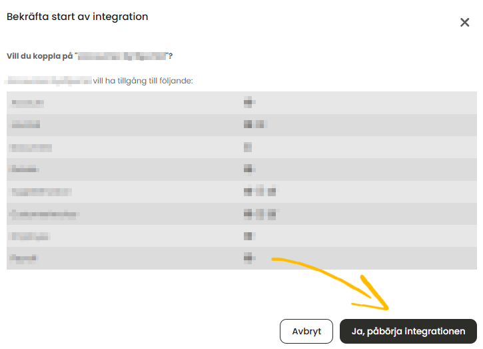Image resolution: width=483 pixels, height=349 pixels.
Task: Select the first row label in permissions table
Action: [28, 103]
